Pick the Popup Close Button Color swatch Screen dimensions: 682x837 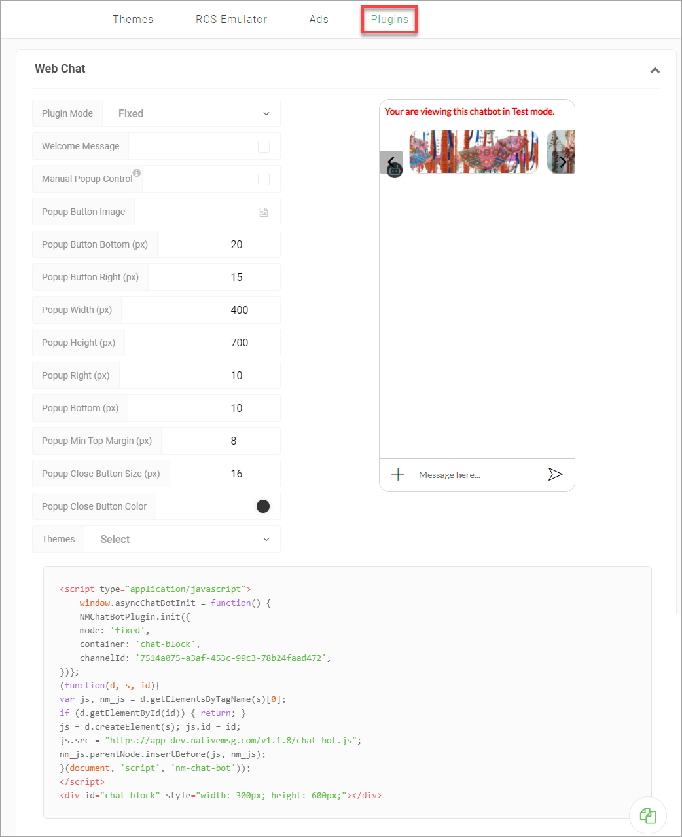[263, 506]
